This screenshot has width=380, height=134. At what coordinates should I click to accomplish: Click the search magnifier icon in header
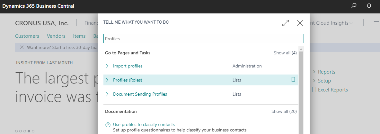pyautogui.click(x=354, y=6)
